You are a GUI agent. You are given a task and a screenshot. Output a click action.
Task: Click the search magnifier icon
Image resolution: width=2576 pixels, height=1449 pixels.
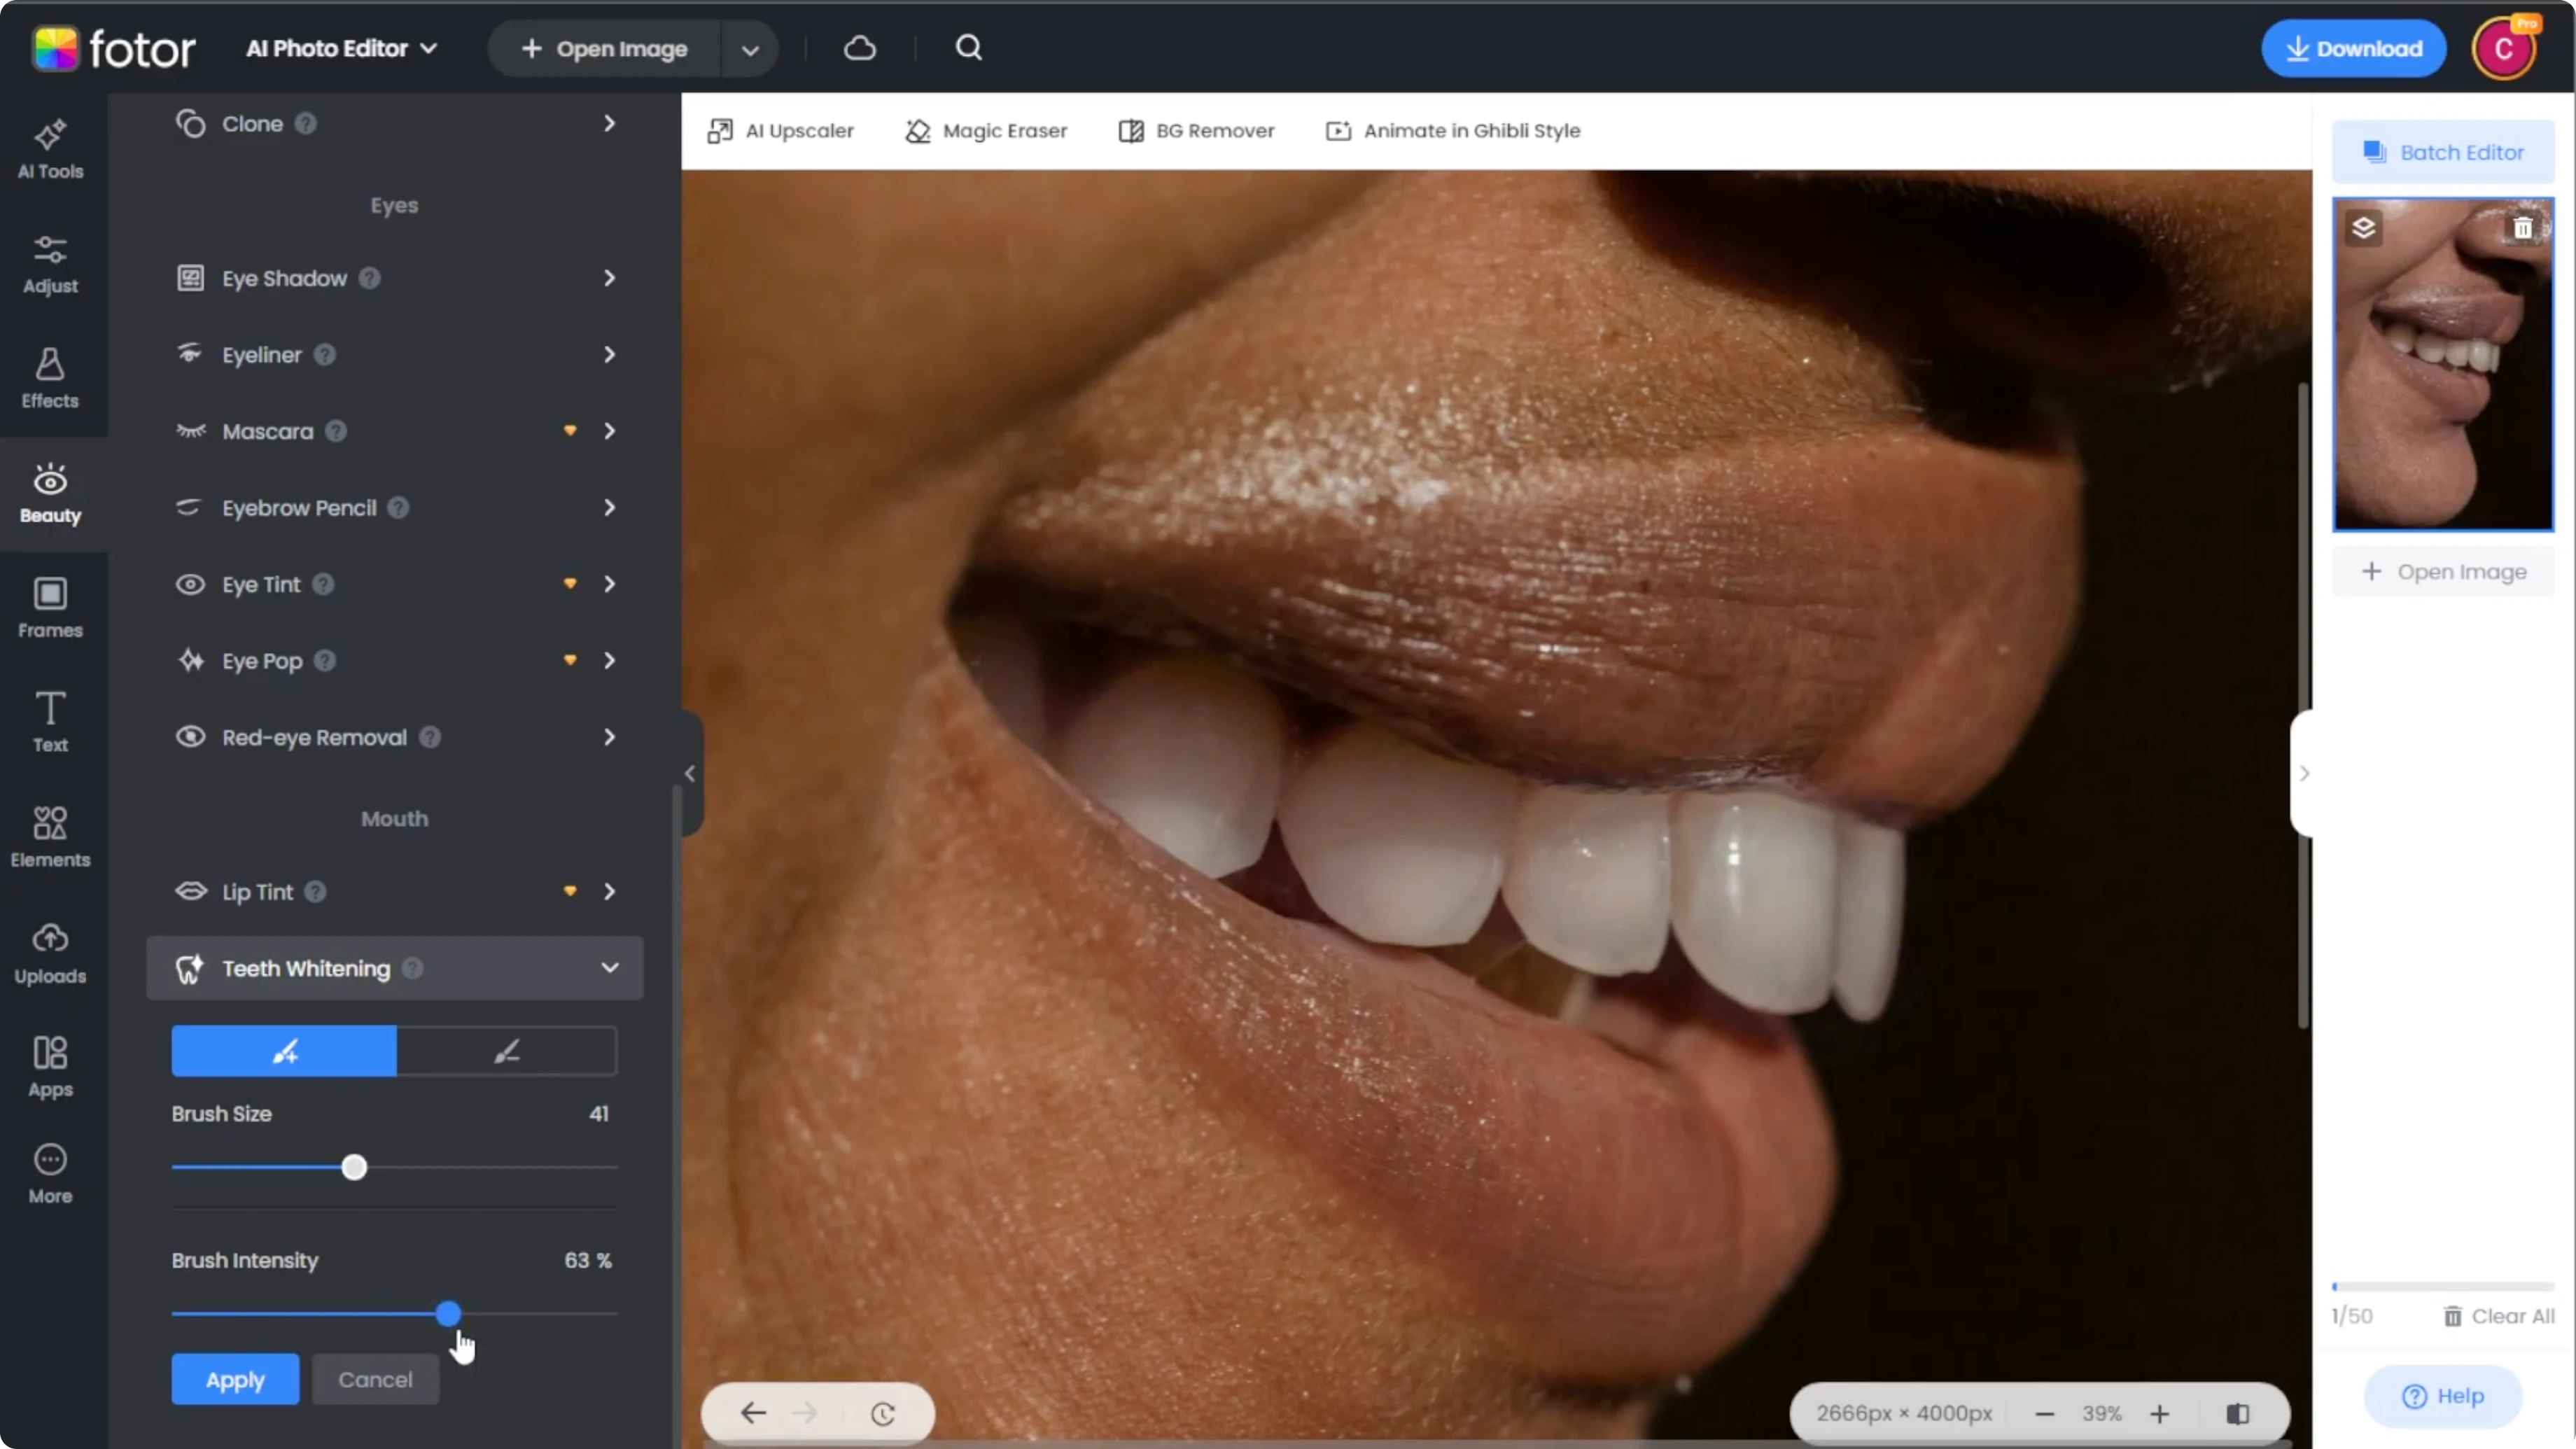coord(969,48)
